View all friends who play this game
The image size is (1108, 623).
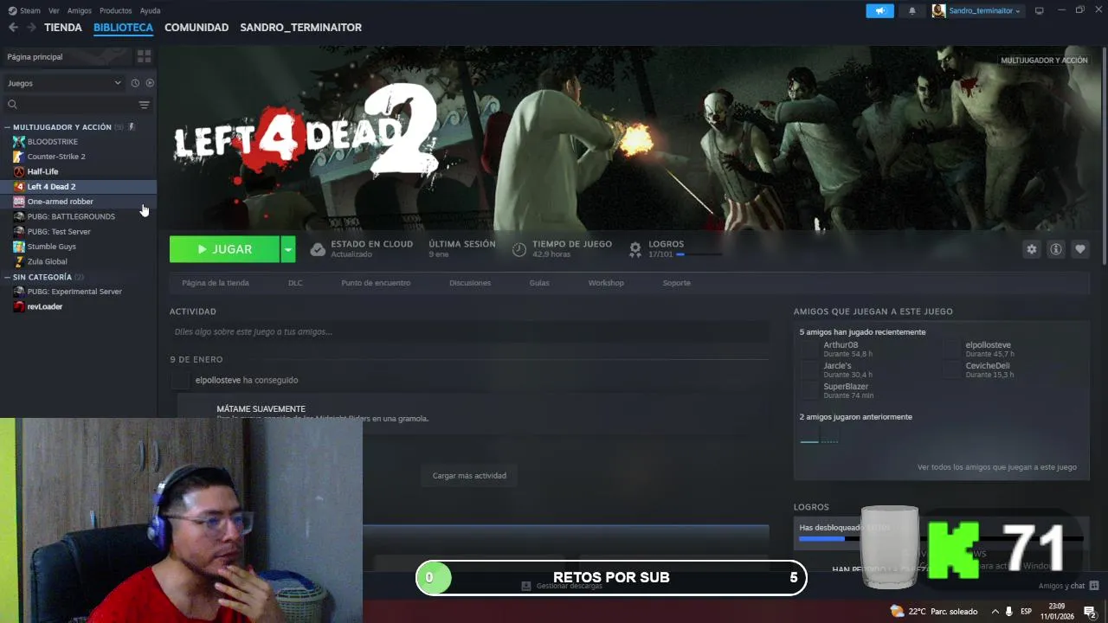click(x=997, y=467)
